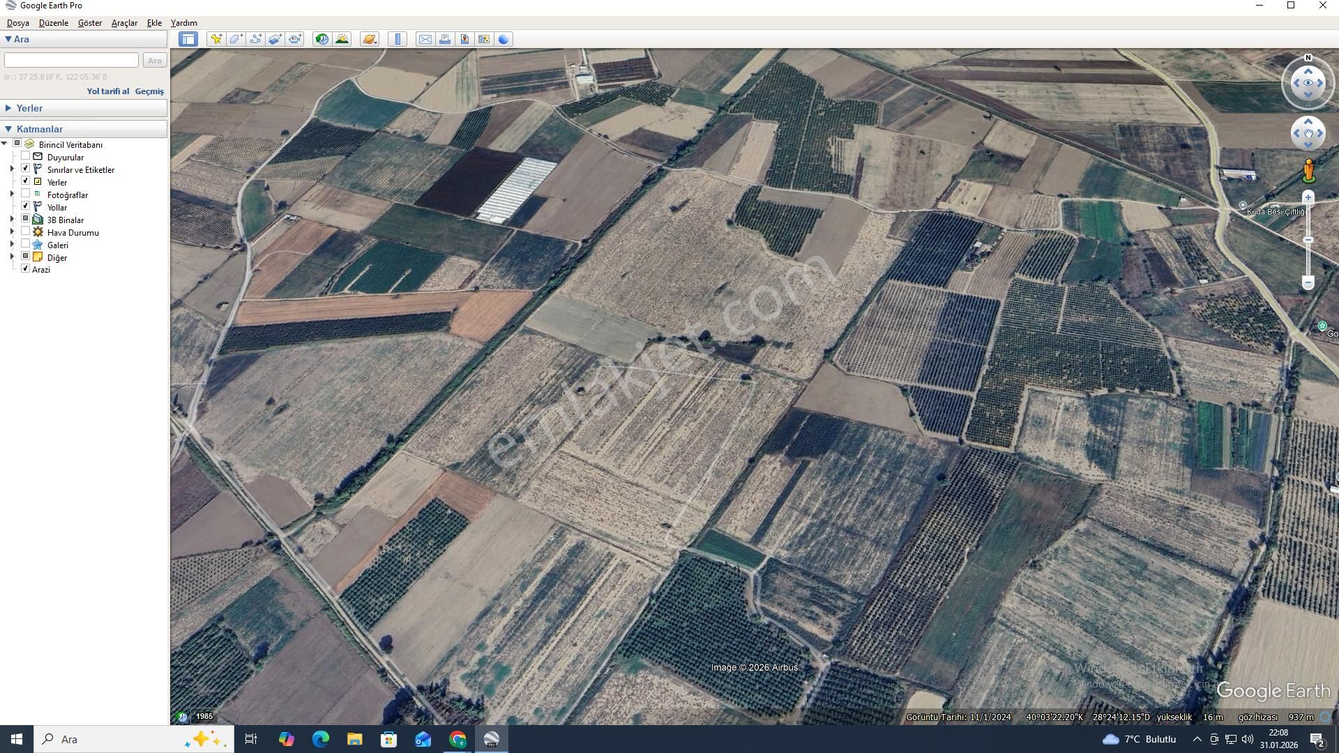
Task: Toggle the Arazi layer checkbox
Action: [x=26, y=269]
